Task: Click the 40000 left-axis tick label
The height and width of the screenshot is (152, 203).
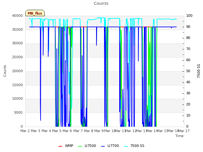Action: coord(17,16)
